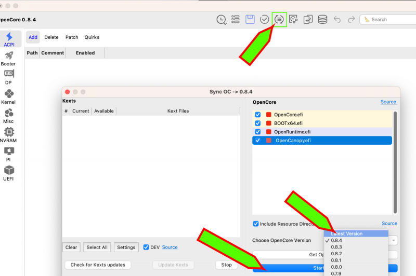Open the Source link next to OpenCore heading

pos(388,102)
